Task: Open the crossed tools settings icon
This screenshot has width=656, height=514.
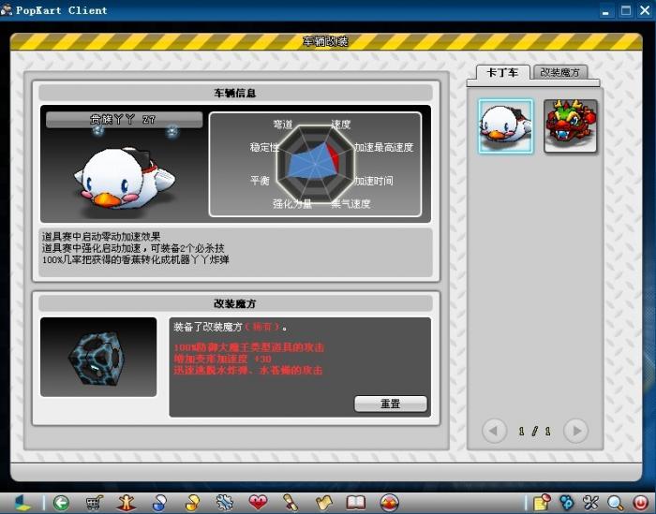Action: 590,503
